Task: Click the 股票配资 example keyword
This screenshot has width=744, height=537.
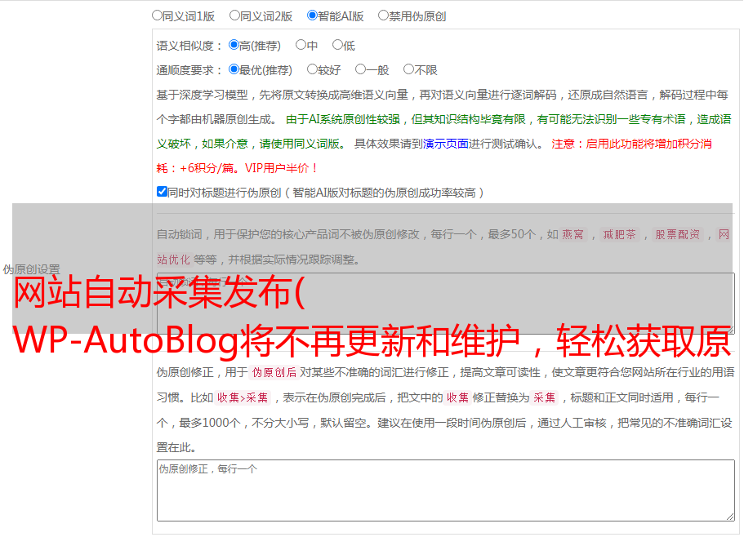Action: [x=678, y=234]
